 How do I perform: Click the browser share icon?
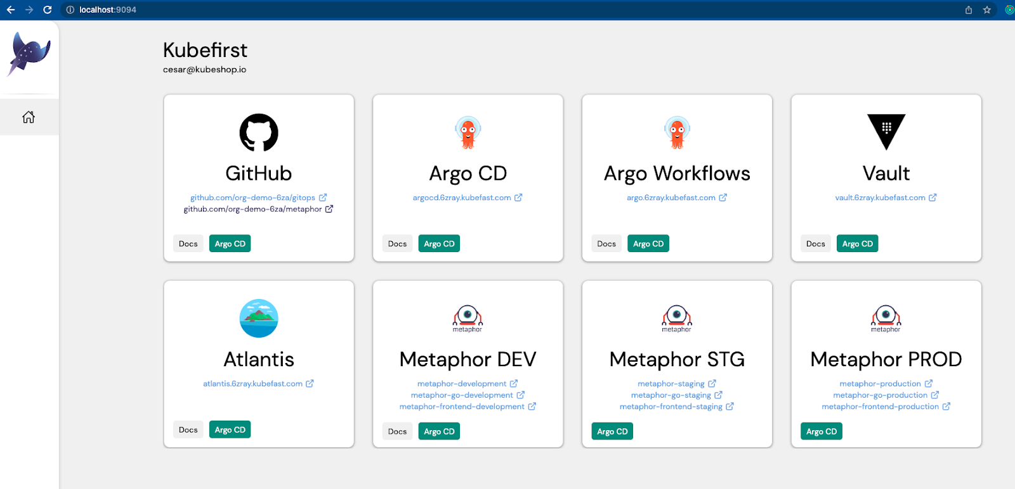(969, 10)
